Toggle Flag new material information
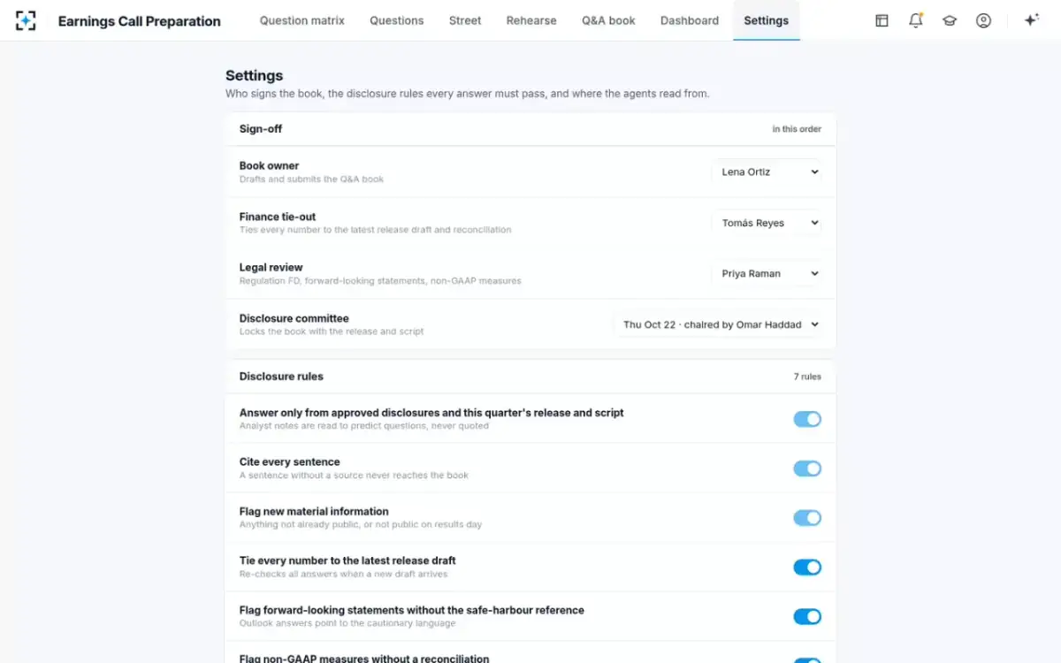 [x=807, y=518]
